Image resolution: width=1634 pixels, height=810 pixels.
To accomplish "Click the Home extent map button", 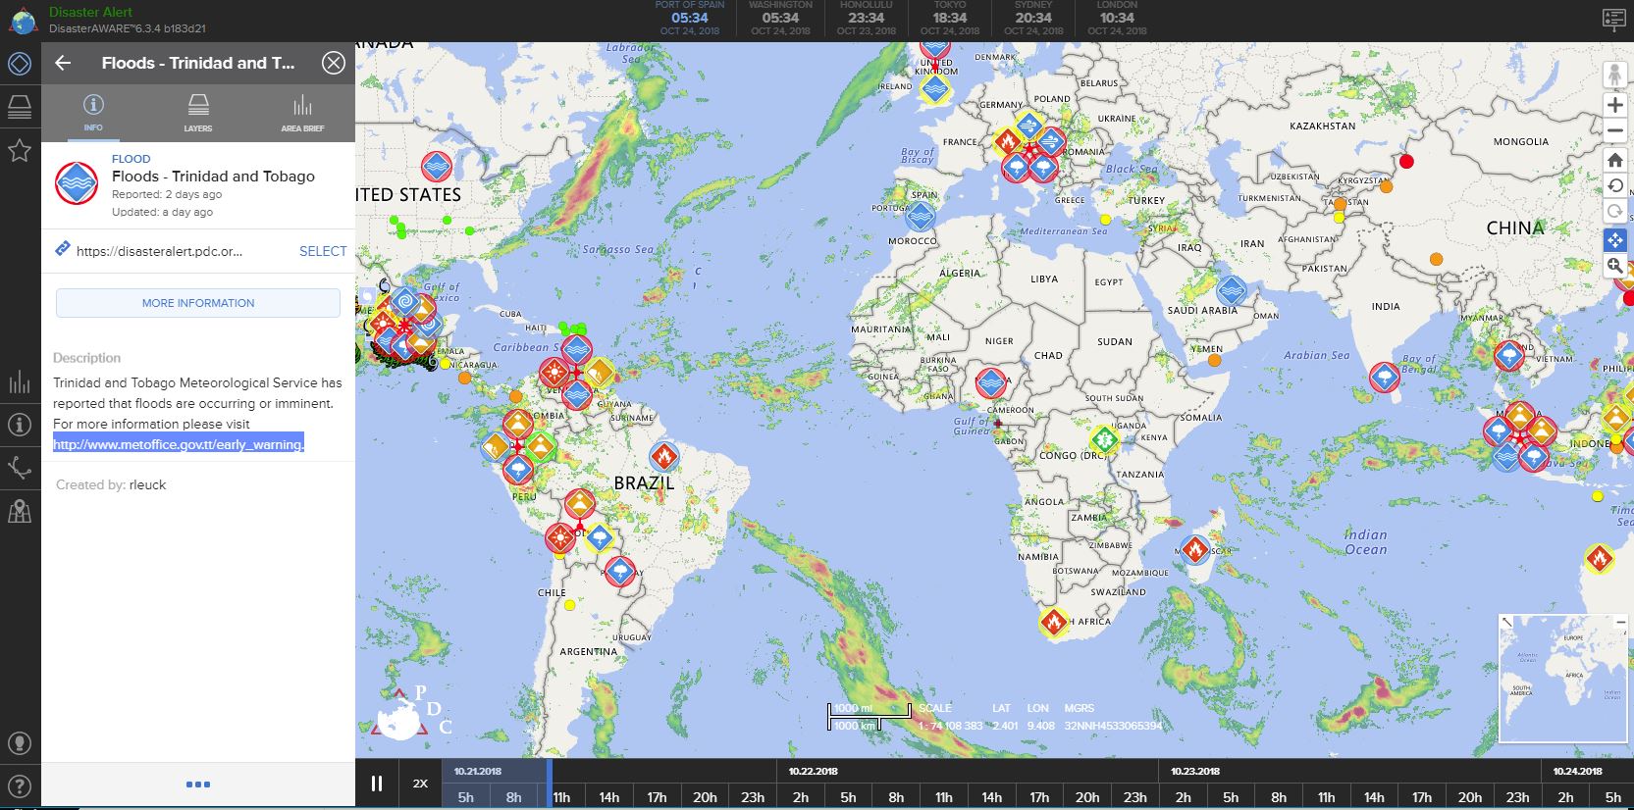I will click(1614, 160).
